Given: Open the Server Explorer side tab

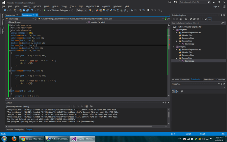Looking at the screenshot, I should coord(2,19).
